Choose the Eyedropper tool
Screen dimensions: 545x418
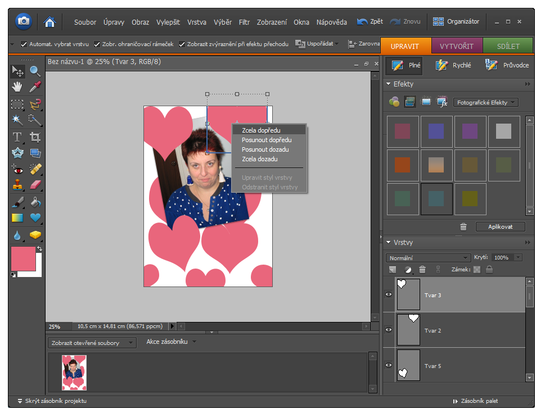[35, 87]
